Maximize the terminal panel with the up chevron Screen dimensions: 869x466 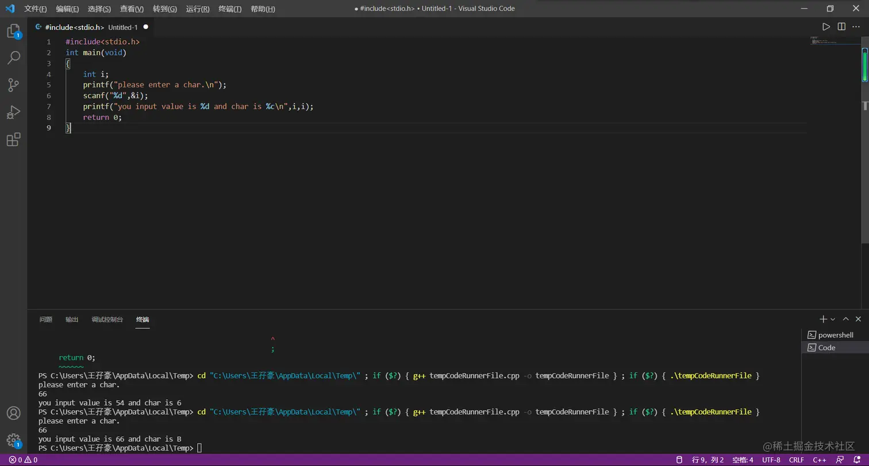pos(845,319)
